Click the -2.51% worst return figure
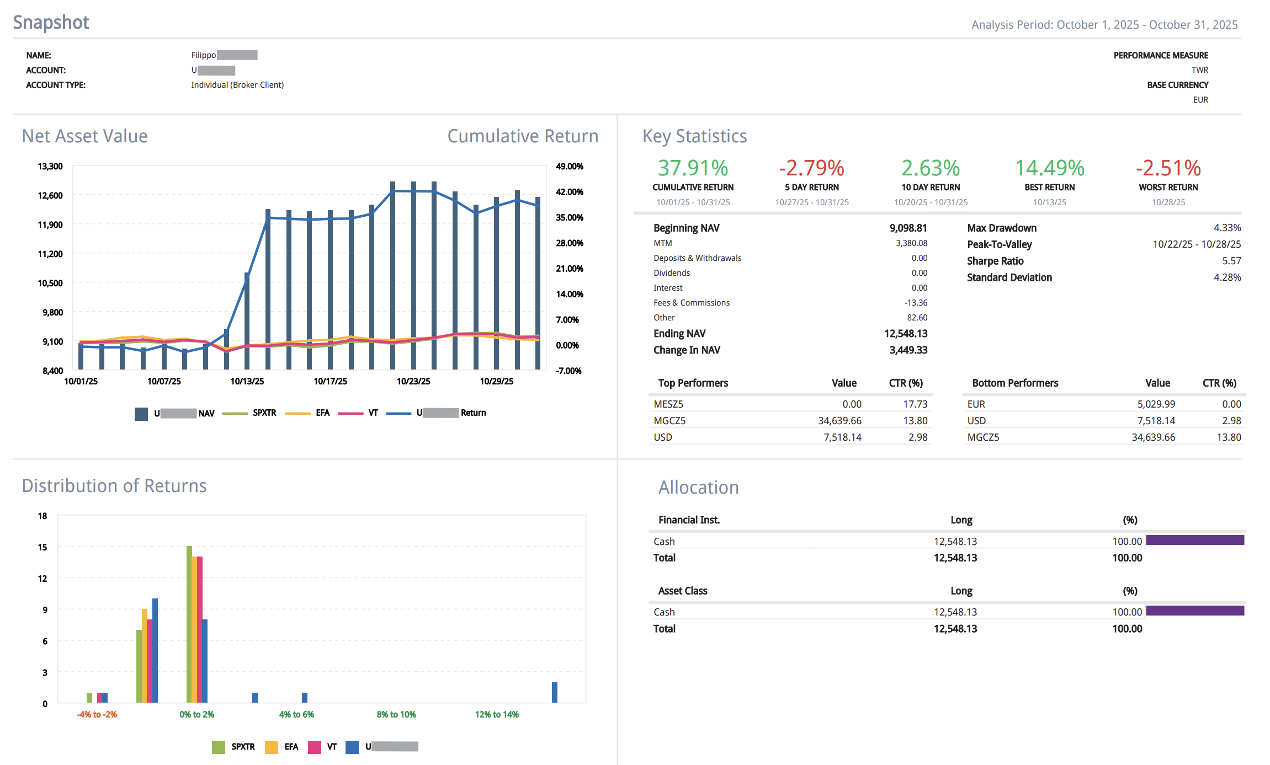The width and height of the screenshot is (1270, 765). coord(1168,168)
